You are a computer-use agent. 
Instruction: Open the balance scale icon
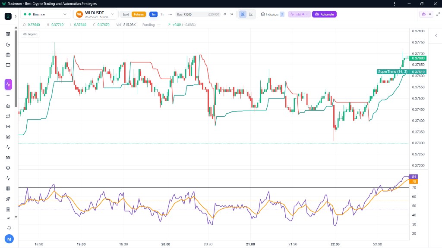8,168
